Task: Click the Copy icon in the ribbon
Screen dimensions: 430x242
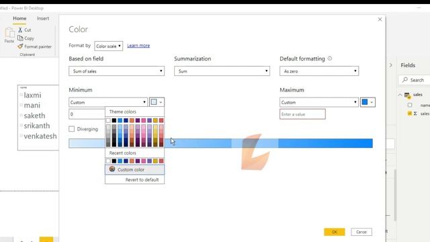Action: [20, 38]
